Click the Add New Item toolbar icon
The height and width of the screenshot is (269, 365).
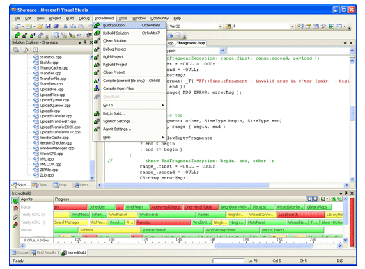click(x=29, y=26)
